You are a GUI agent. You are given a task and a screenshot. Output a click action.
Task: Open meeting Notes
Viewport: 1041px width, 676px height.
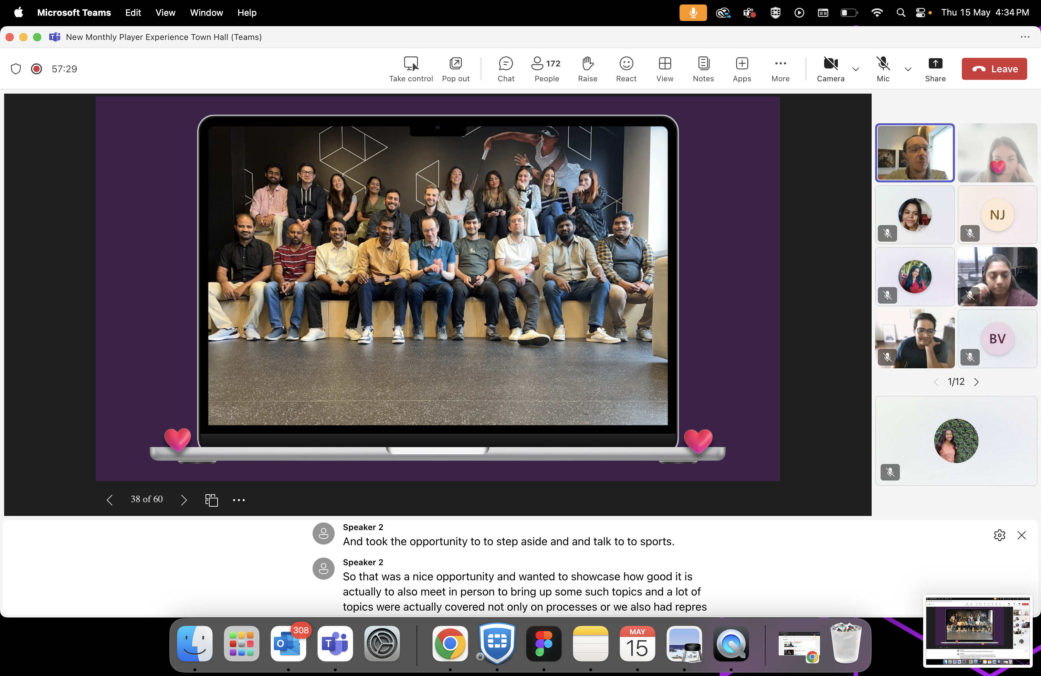pos(703,69)
